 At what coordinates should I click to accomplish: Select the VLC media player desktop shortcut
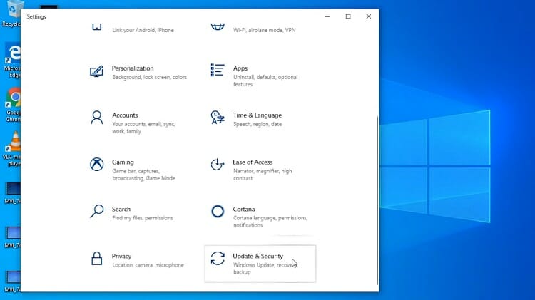(x=12, y=150)
